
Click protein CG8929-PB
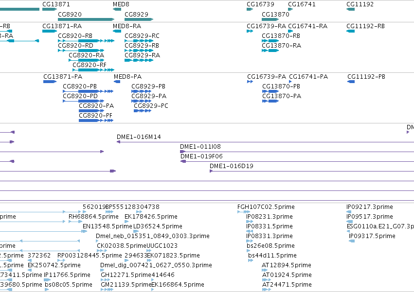click(148, 86)
